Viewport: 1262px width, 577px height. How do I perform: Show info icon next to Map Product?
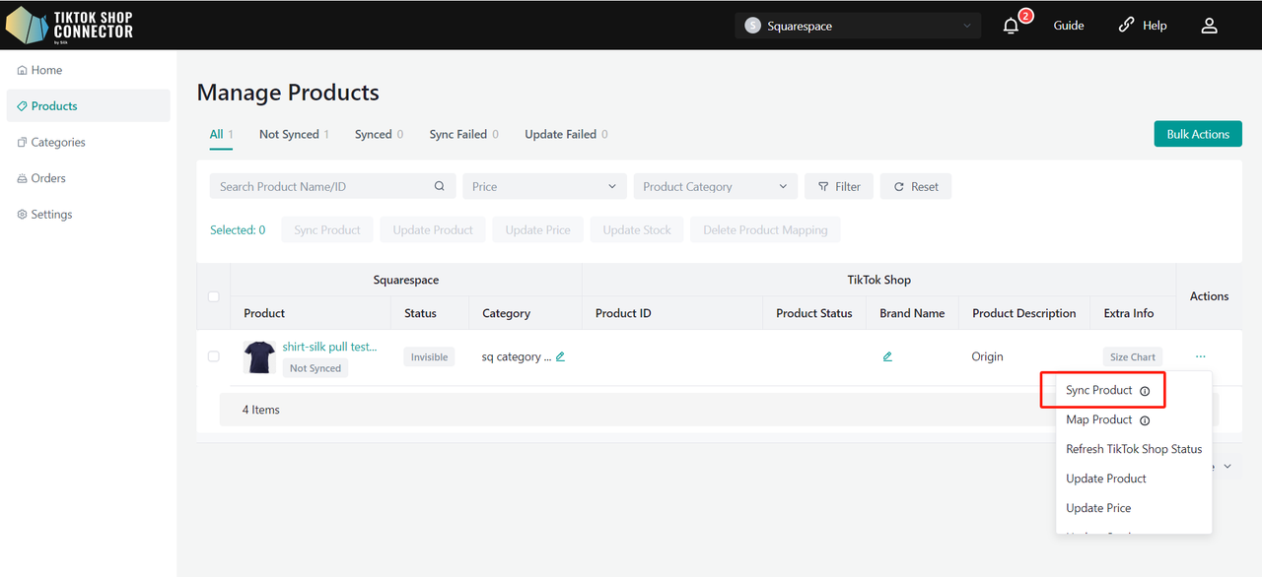coord(1145,420)
